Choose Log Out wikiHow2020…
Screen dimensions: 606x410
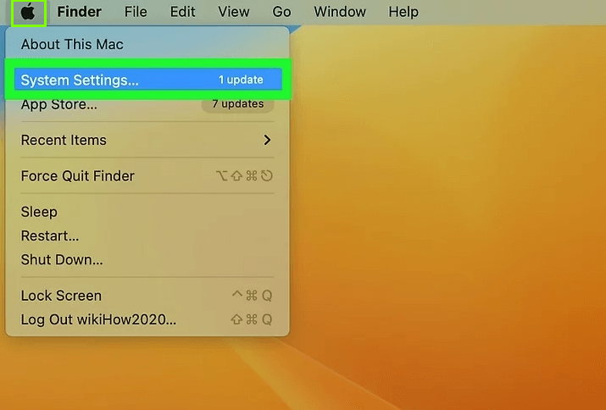pyautogui.click(x=147, y=319)
